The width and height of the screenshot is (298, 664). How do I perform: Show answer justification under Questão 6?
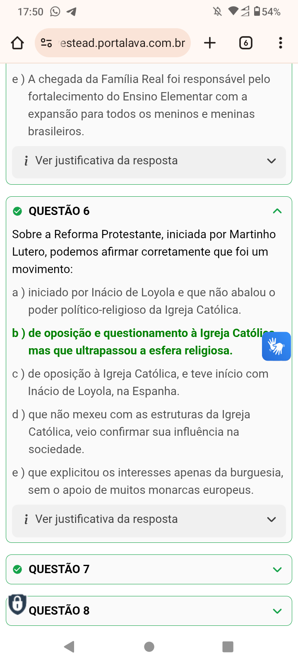click(149, 519)
